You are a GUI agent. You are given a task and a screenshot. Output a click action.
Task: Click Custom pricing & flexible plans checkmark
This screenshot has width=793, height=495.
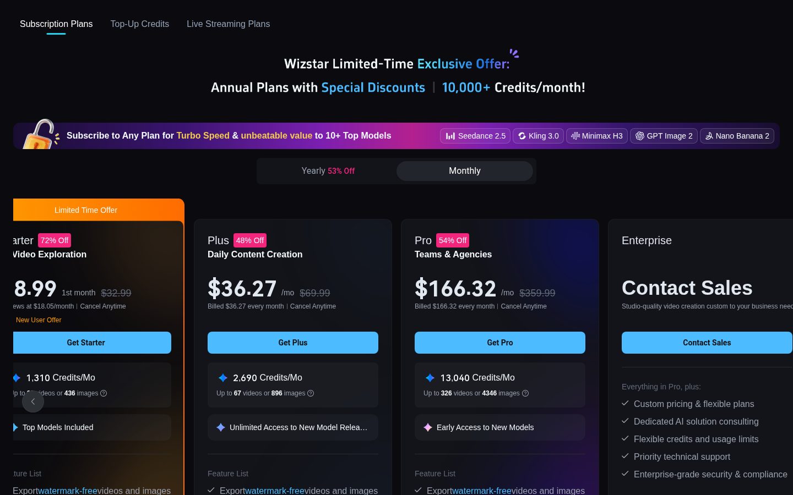pyautogui.click(x=625, y=403)
